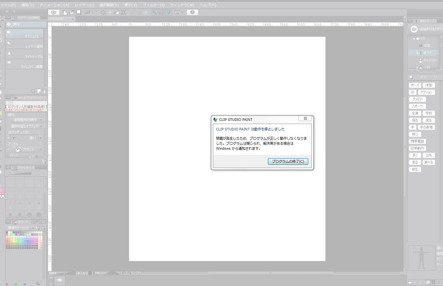443x286 pixels.
Task: Select the オブジェクト sub tool
Action: 27,36
